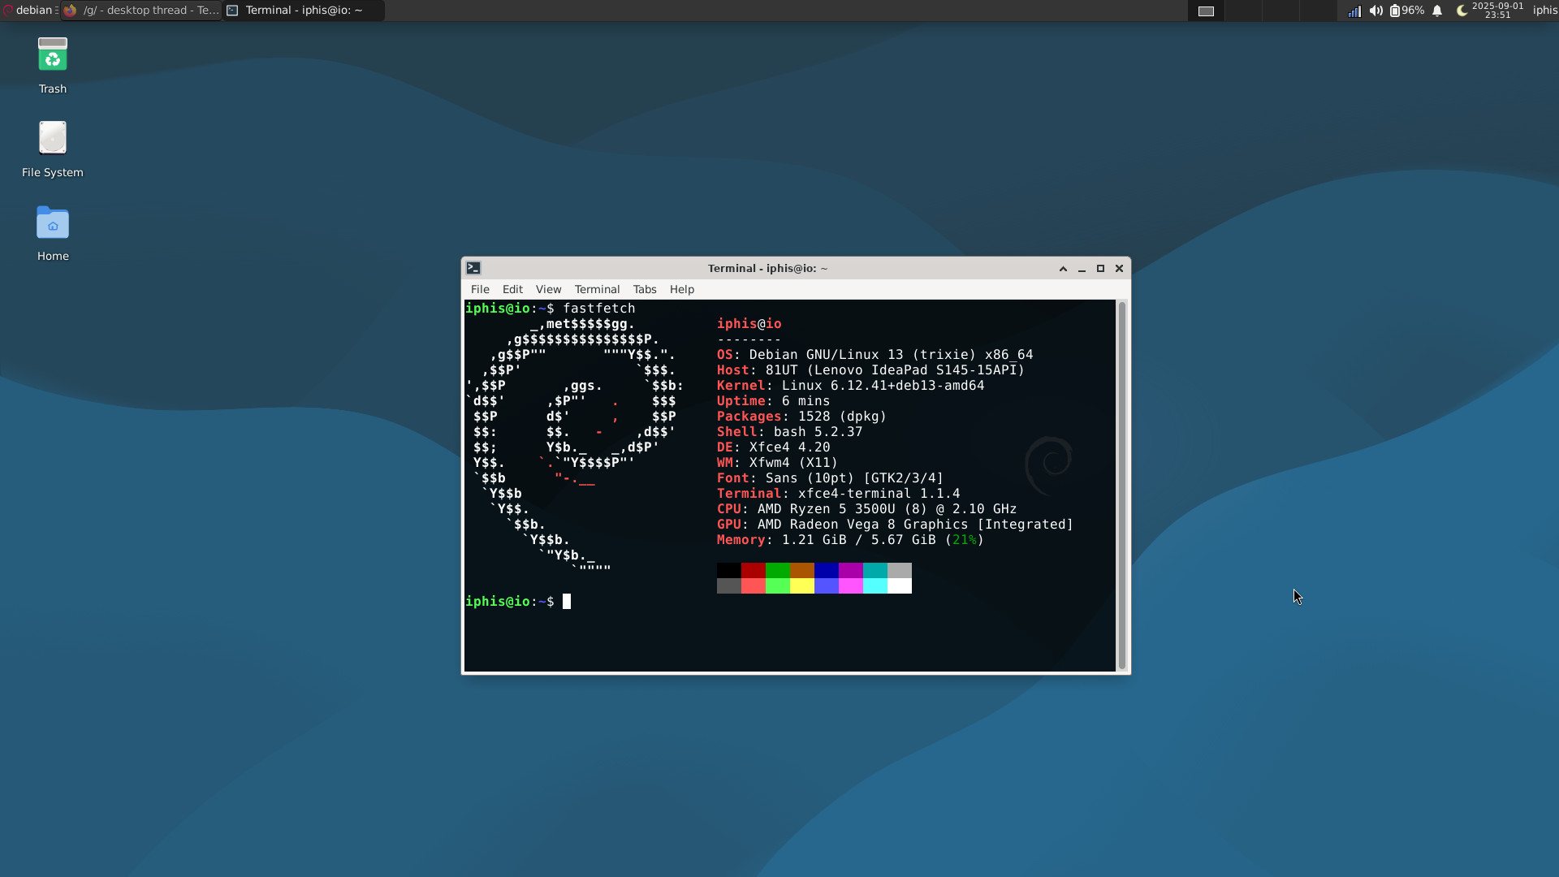Switch to the first workspace

pyautogui.click(x=1206, y=11)
